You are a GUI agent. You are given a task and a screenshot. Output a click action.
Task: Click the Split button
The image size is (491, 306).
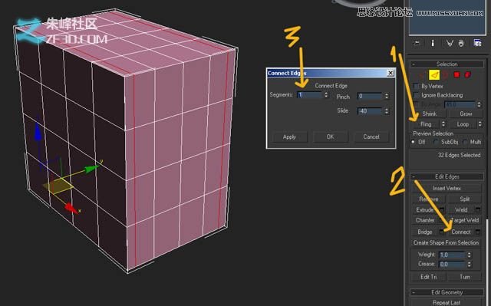[x=465, y=199]
